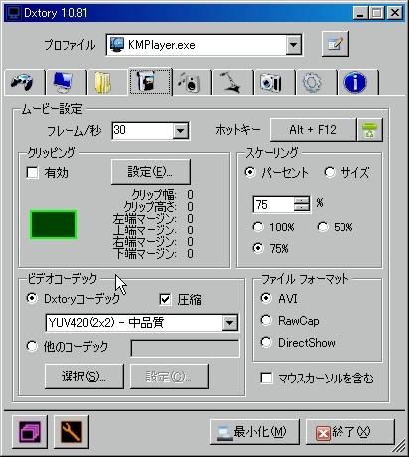This screenshot has width=409, height=457.
Task: Open the speaker audio settings tab
Action: coord(192,82)
